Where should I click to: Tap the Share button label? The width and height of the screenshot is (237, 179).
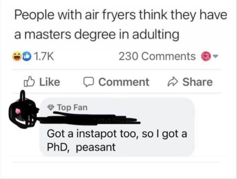pyautogui.click(x=197, y=82)
